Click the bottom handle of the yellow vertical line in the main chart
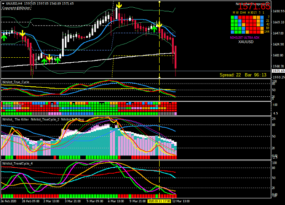285x205 pixels. click(160, 78)
